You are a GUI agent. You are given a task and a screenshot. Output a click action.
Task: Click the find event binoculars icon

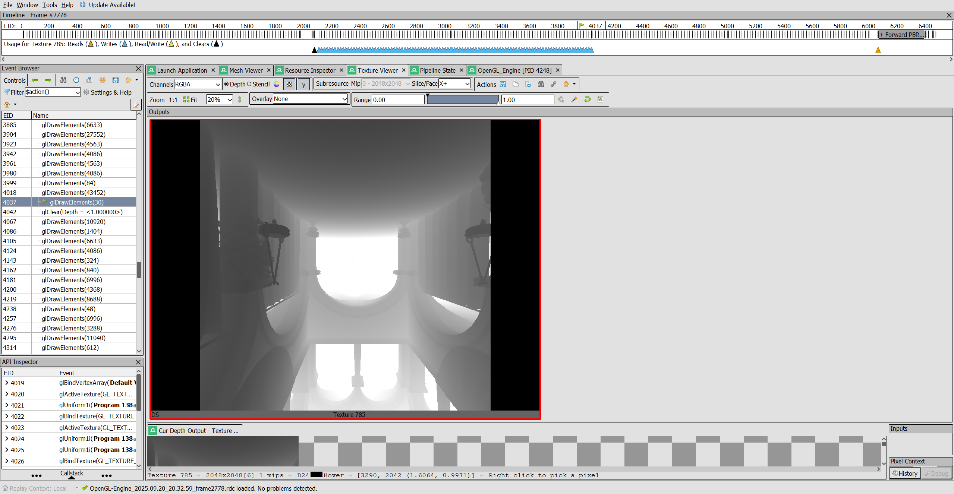pos(63,80)
